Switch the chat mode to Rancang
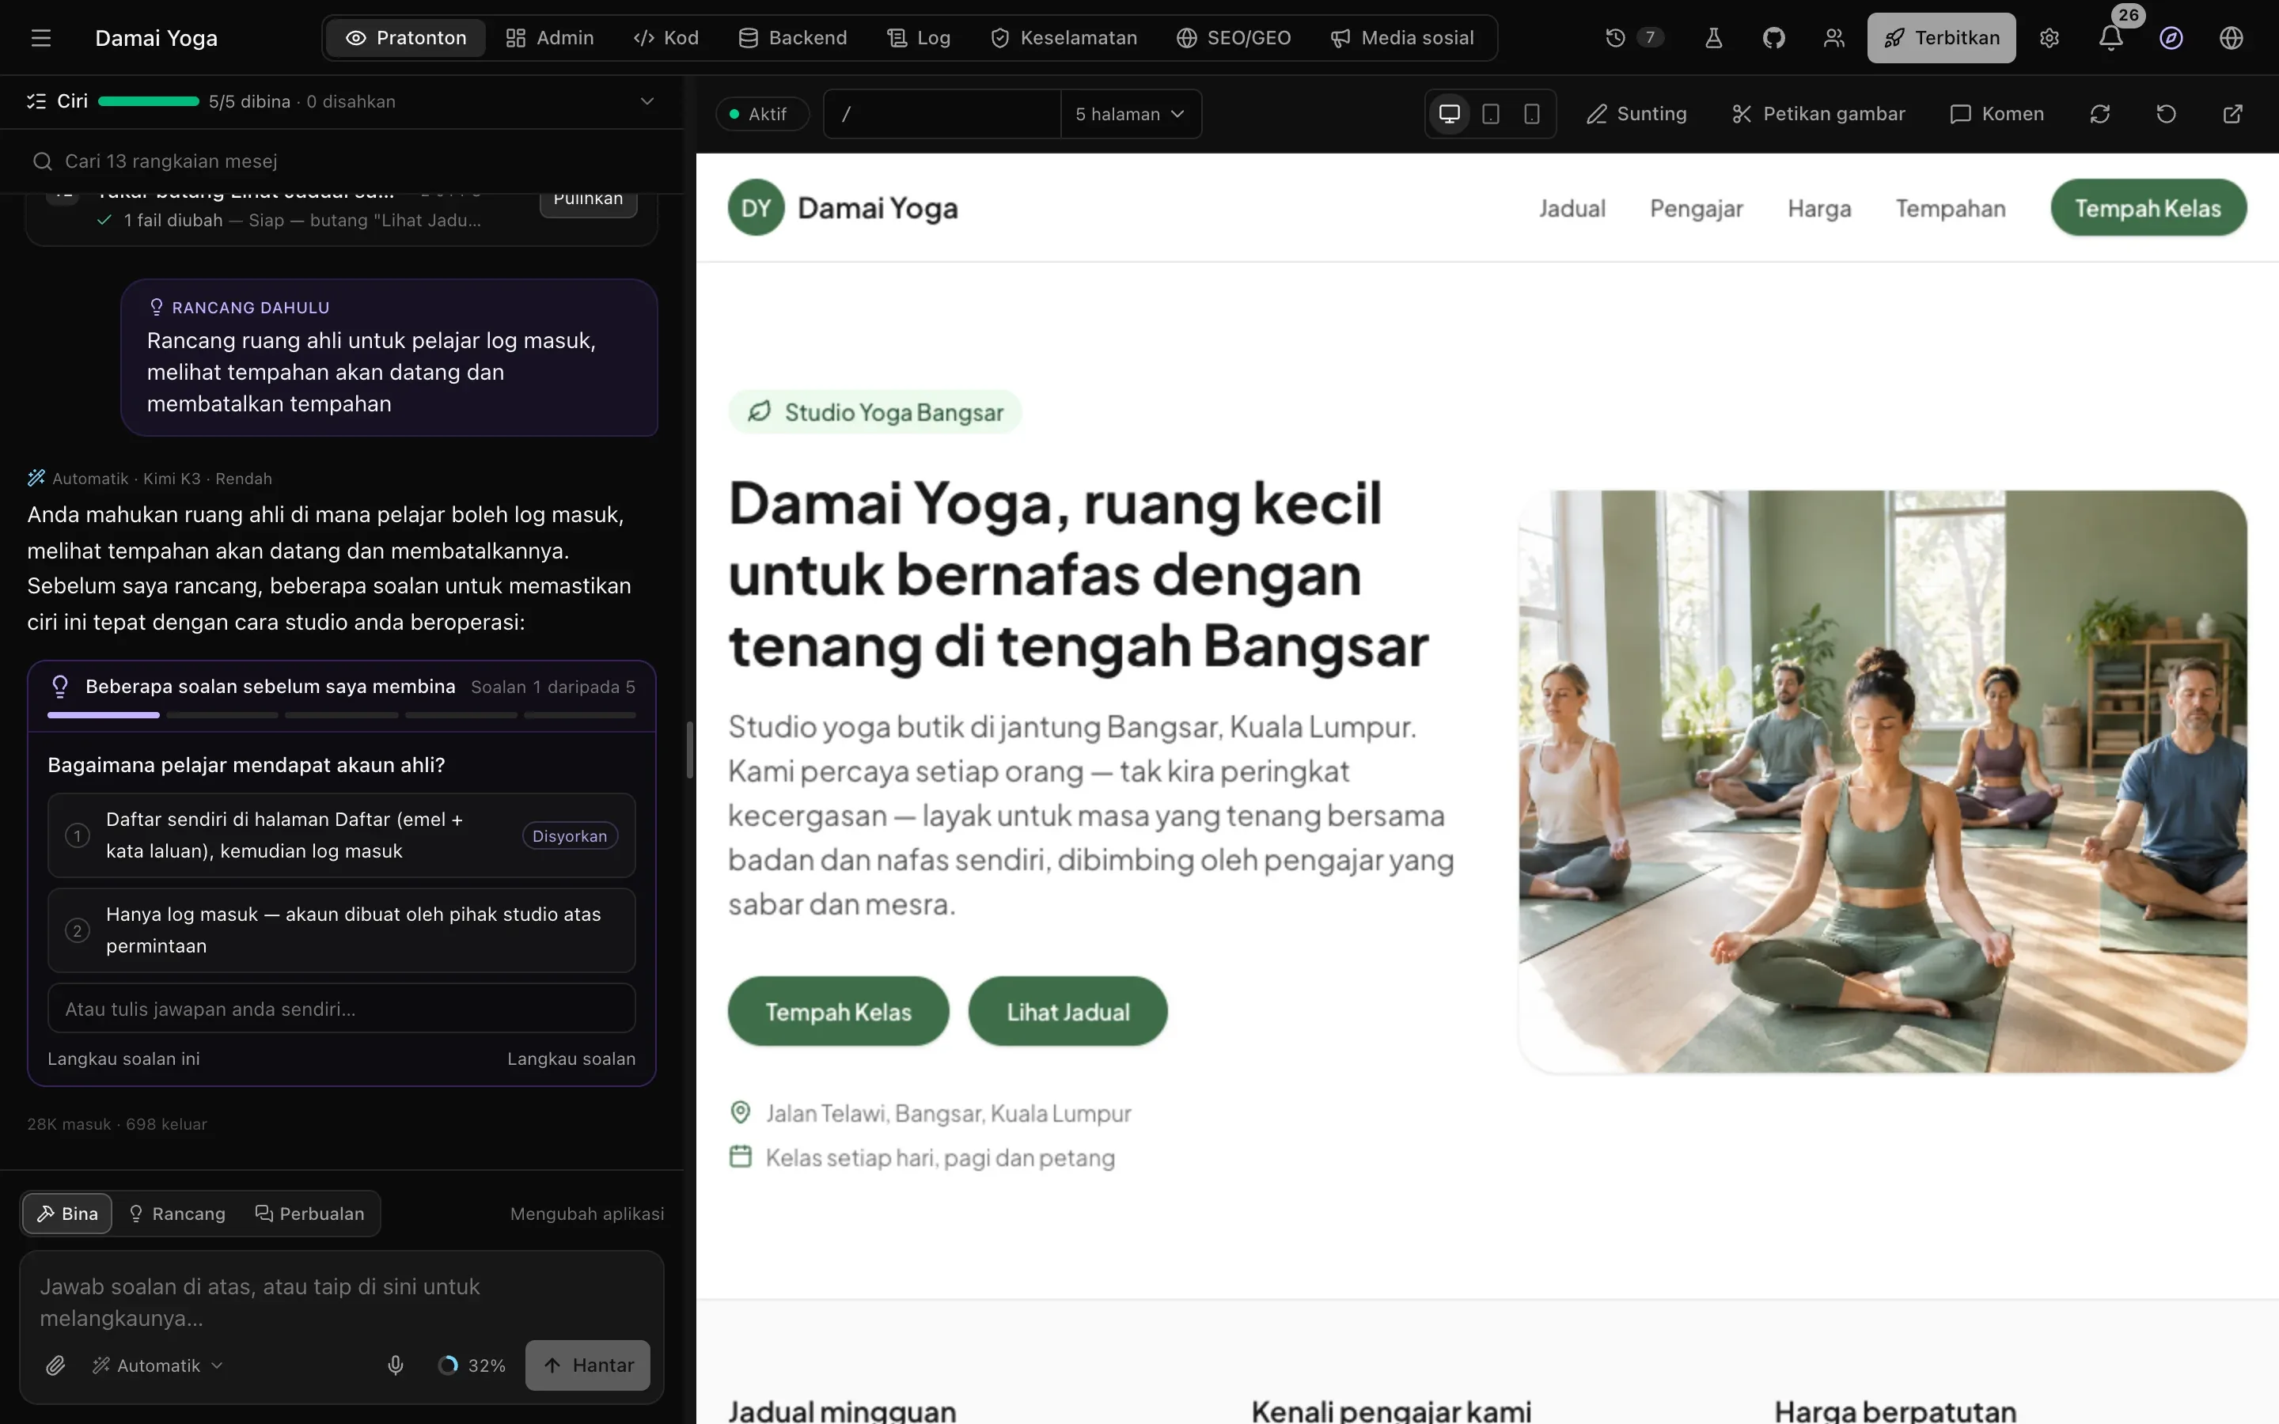The width and height of the screenshot is (2279, 1424). point(177,1213)
